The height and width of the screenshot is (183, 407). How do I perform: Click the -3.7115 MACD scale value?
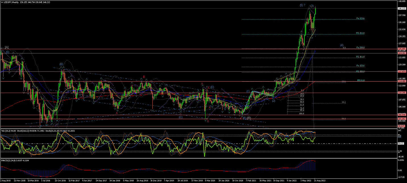(401, 177)
